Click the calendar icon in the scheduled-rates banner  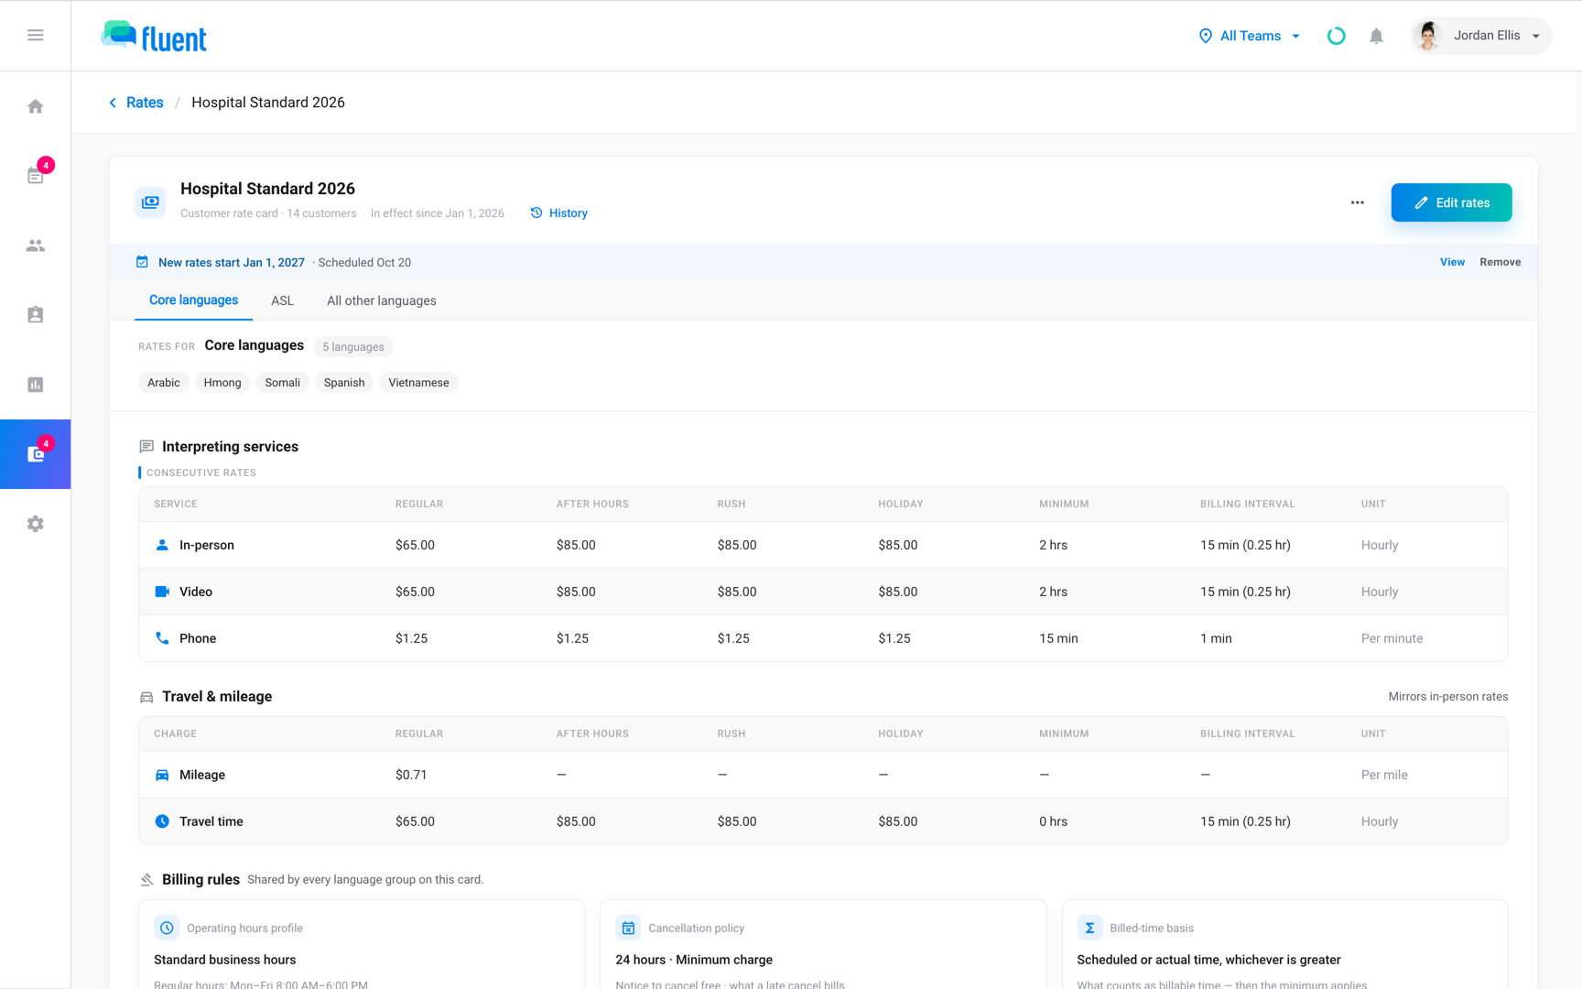point(142,262)
